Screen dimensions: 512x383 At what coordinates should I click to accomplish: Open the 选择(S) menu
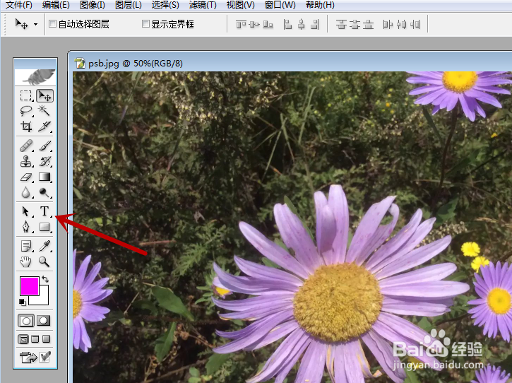[x=165, y=5]
